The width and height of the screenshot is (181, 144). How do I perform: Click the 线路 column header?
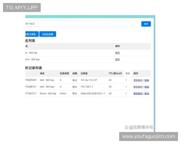(x=75, y=73)
